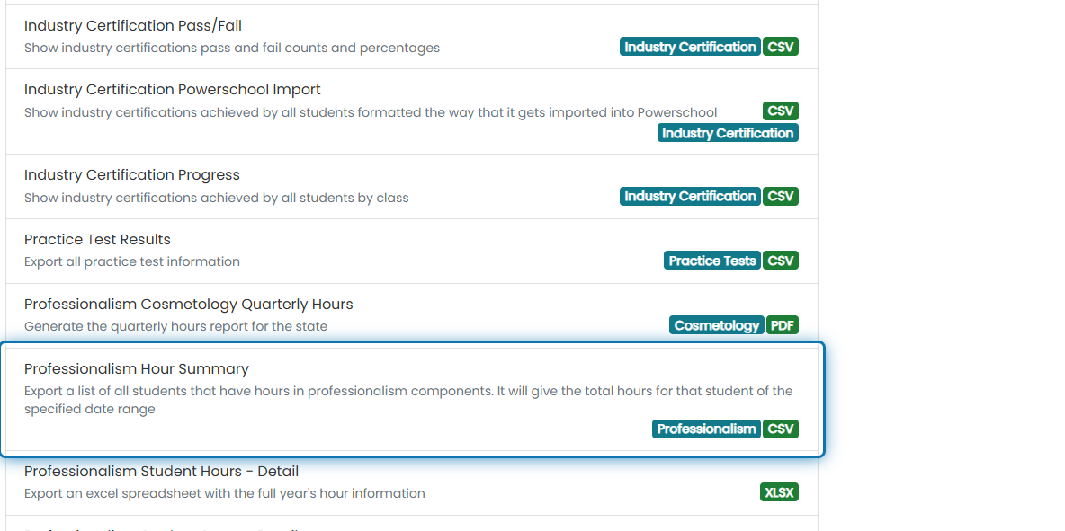Open Professionalism Student Hours - Detail report
The width and height of the screenshot is (1065, 531).
pos(412,482)
